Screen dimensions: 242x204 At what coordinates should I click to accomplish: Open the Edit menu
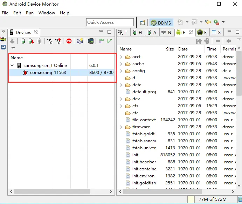click(17, 13)
